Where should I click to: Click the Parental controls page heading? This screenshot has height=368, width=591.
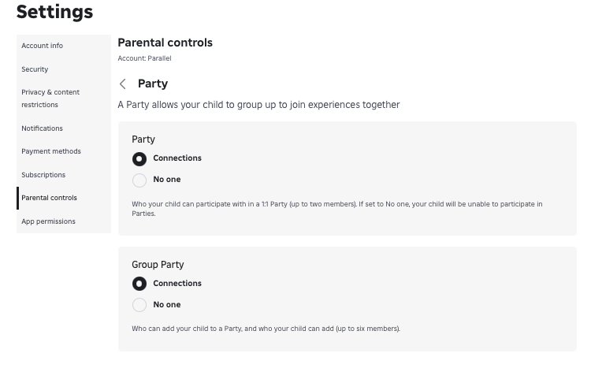tap(165, 43)
